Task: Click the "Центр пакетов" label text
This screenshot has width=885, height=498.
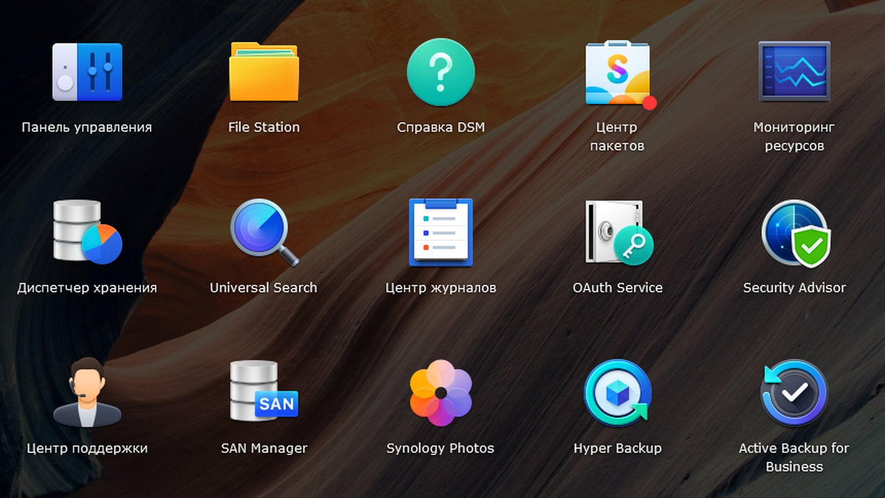Action: pos(617,137)
